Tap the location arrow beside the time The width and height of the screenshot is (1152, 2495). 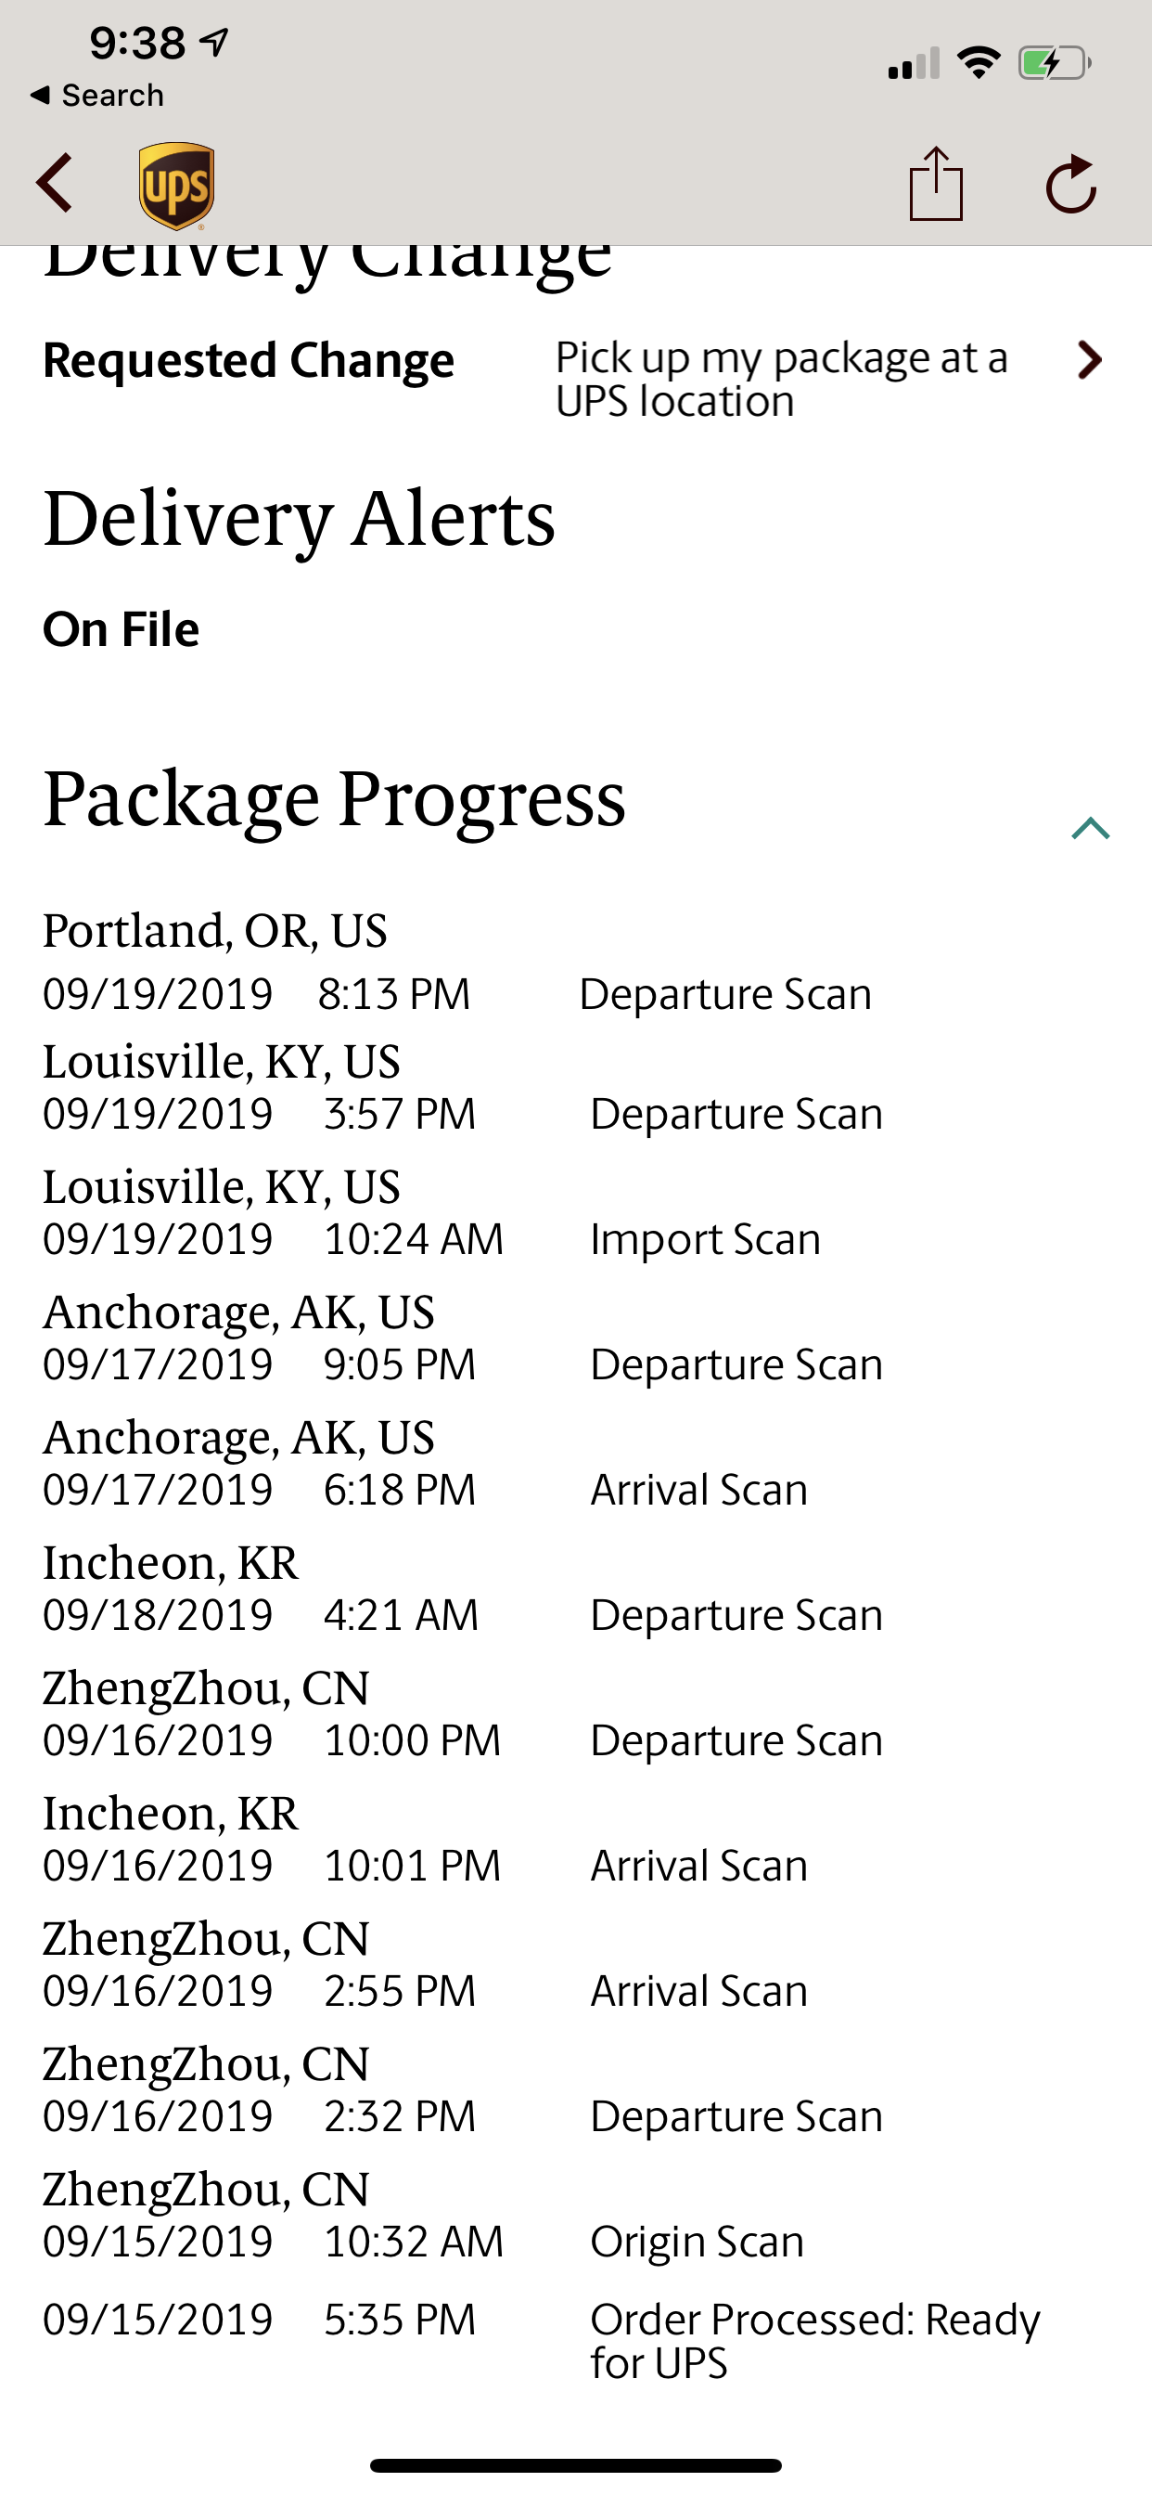pyautogui.click(x=214, y=41)
